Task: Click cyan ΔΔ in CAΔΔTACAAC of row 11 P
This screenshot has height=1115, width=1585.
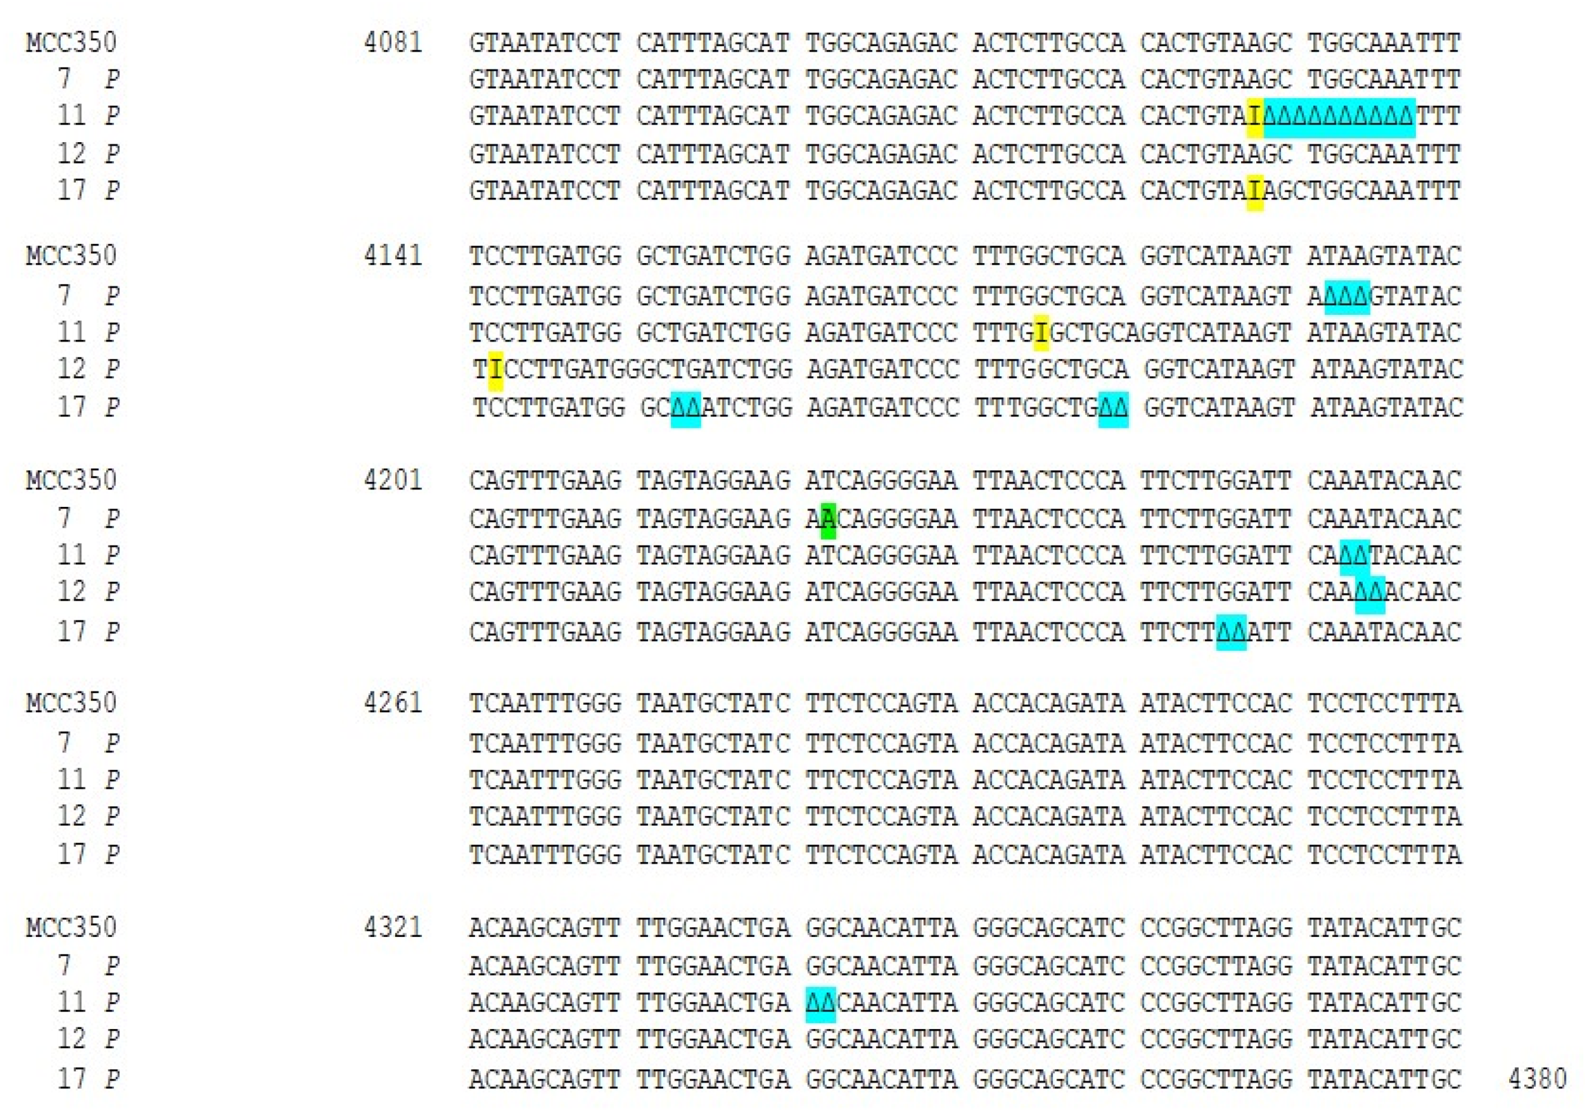Action: [1355, 556]
